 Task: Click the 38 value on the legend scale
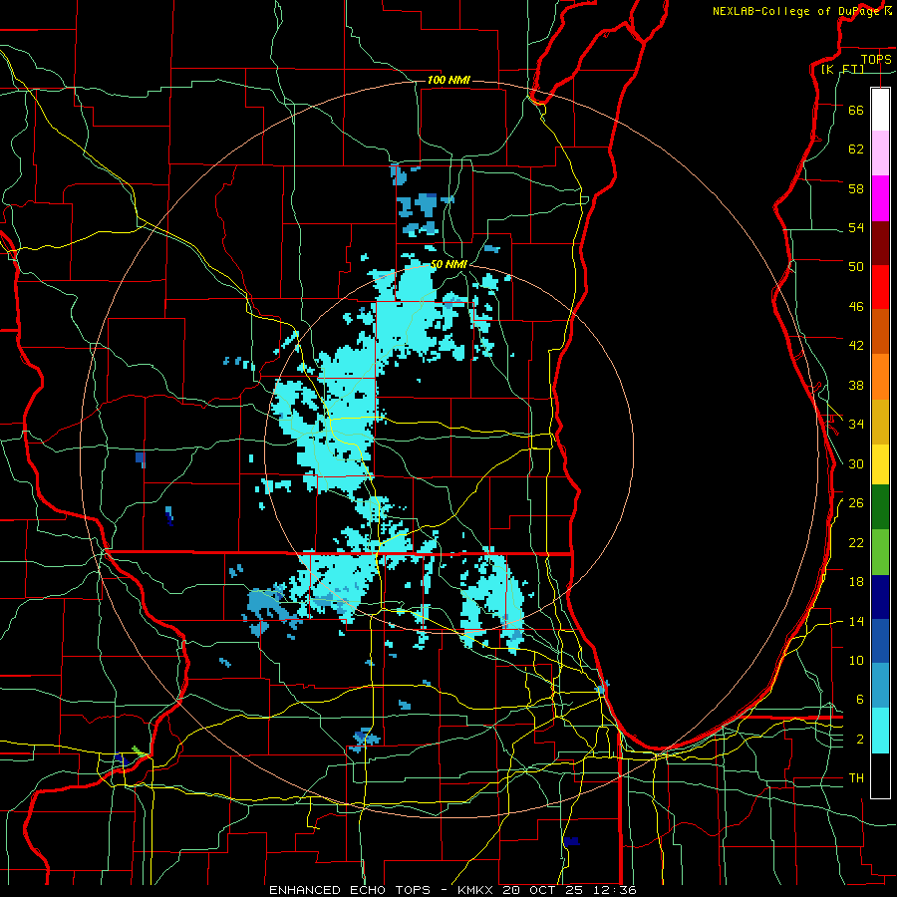coord(856,385)
